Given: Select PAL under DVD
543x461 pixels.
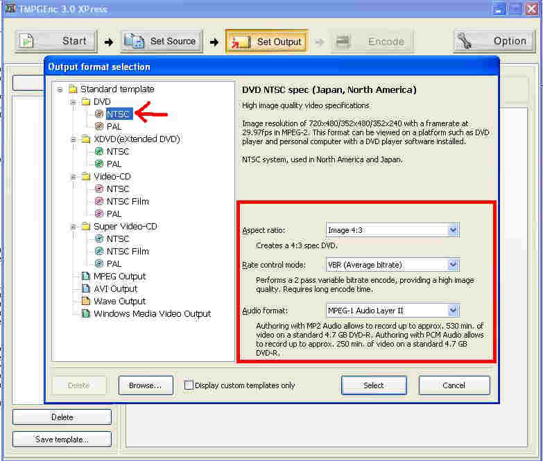Looking at the screenshot, I should pyautogui.click(x=114, y=126).
